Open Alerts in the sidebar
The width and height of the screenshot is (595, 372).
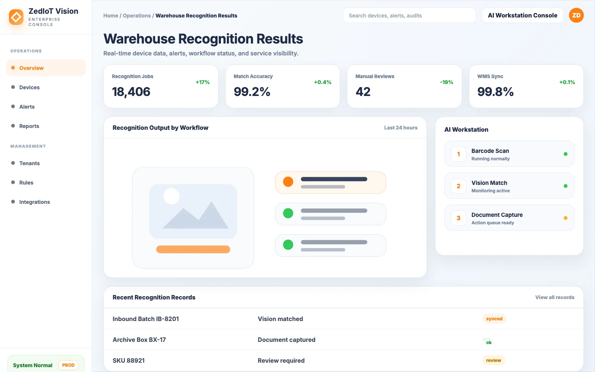[46, 106]
